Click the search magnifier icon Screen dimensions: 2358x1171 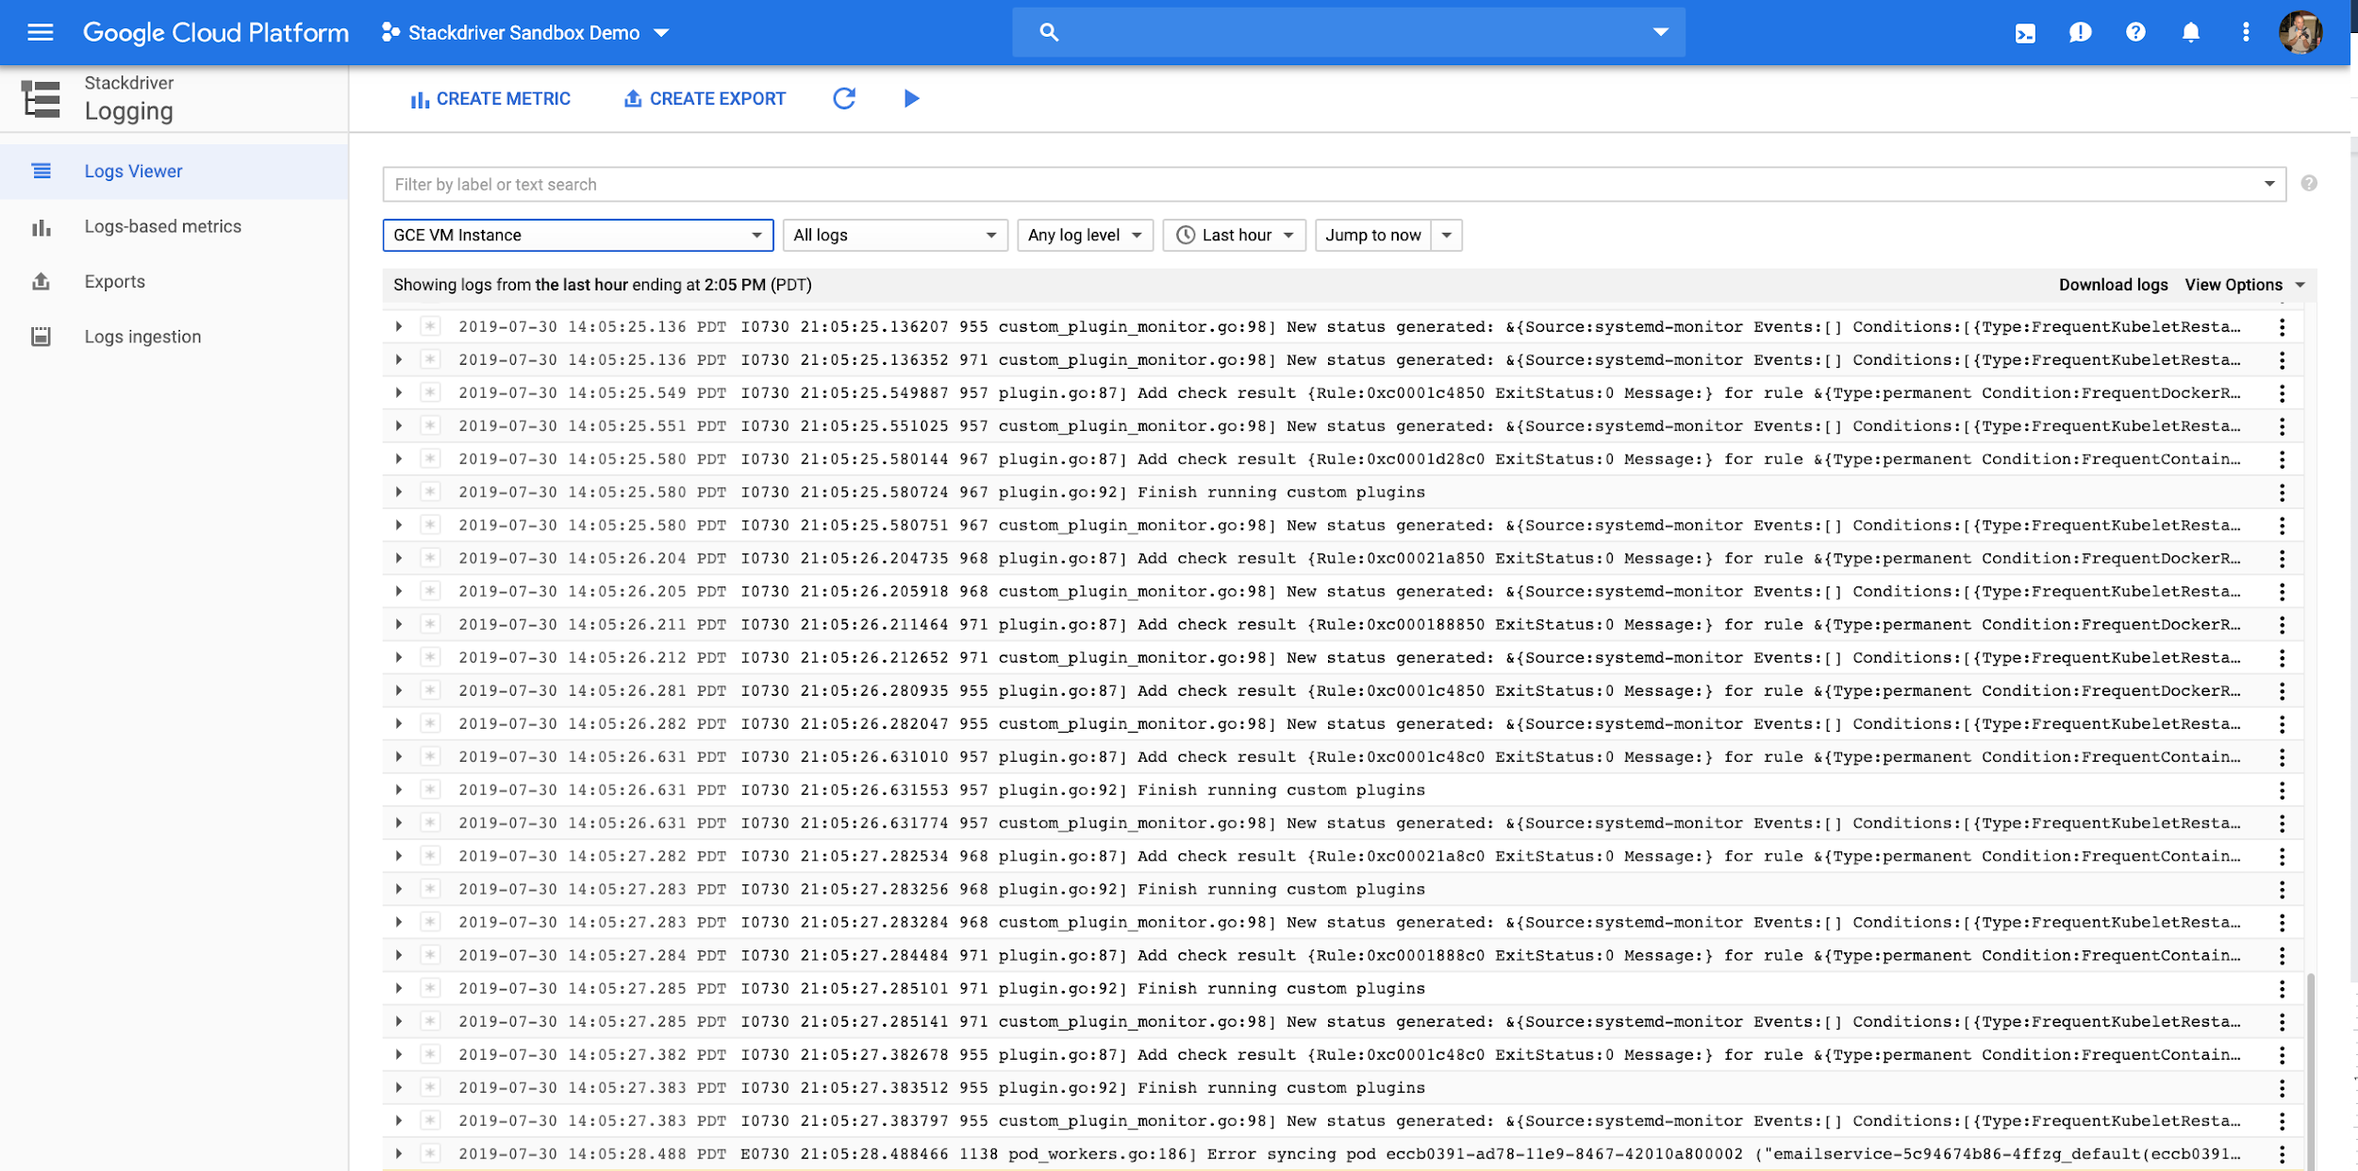[x=1049, y=32]
